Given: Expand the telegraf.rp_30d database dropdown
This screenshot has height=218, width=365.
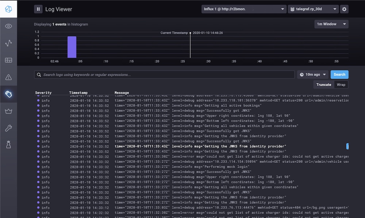Looking at the screenshot, I should pos(313,9).
